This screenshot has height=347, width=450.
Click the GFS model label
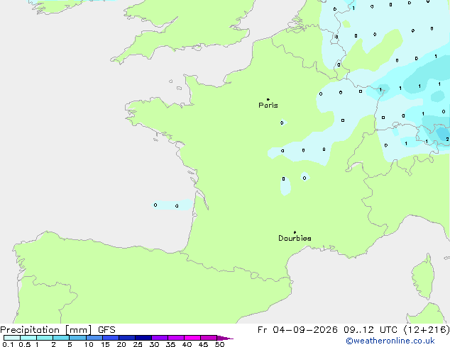click(x=106, y=330)
